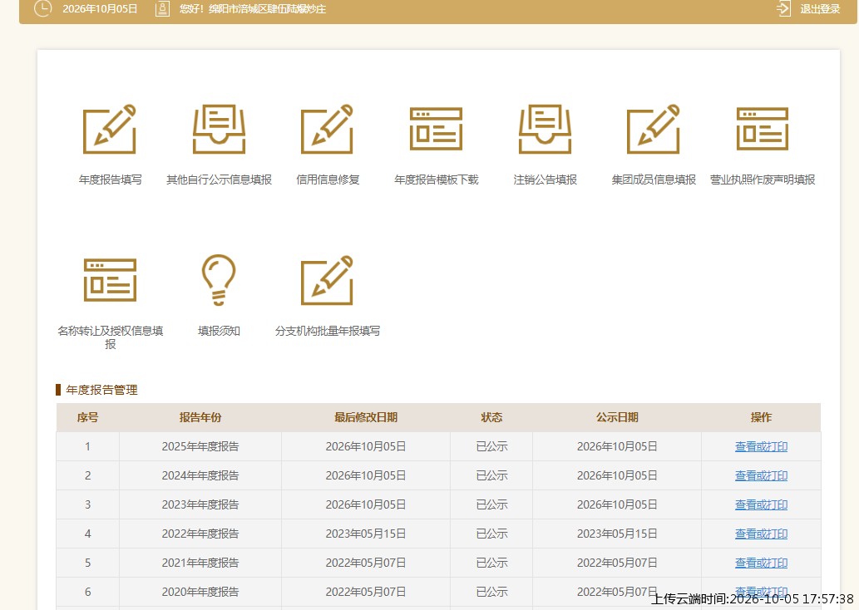The height and width of the screenshot is (610, 859).
Task: Click the 操作 column header
Action: (761, 417)
